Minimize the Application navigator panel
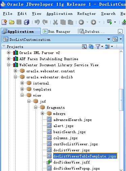Viewport: 126px width, 171px height. 120,31
